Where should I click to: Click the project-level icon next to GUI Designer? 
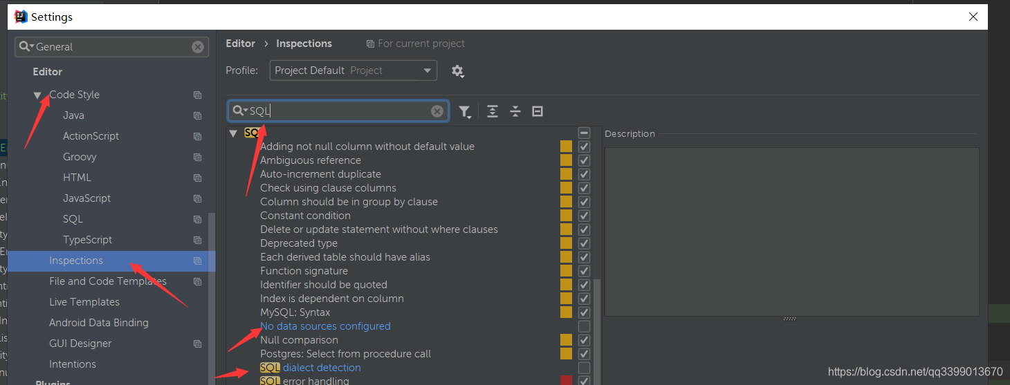click(198, 344)
